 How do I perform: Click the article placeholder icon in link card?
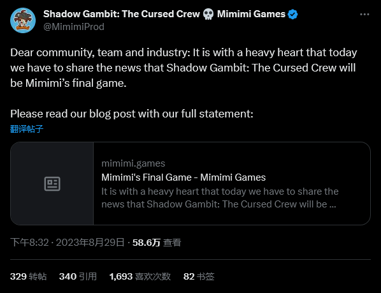pos(52,184)
